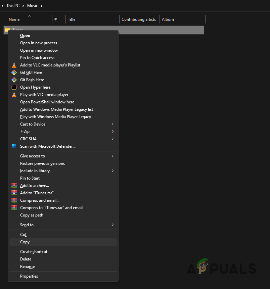Select Add to archive...
This screenshot has width=270, height=289.
coord(63,185)
